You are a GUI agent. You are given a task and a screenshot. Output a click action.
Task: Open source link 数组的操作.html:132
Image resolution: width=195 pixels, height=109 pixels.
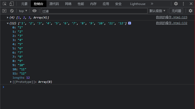[172, 23]
